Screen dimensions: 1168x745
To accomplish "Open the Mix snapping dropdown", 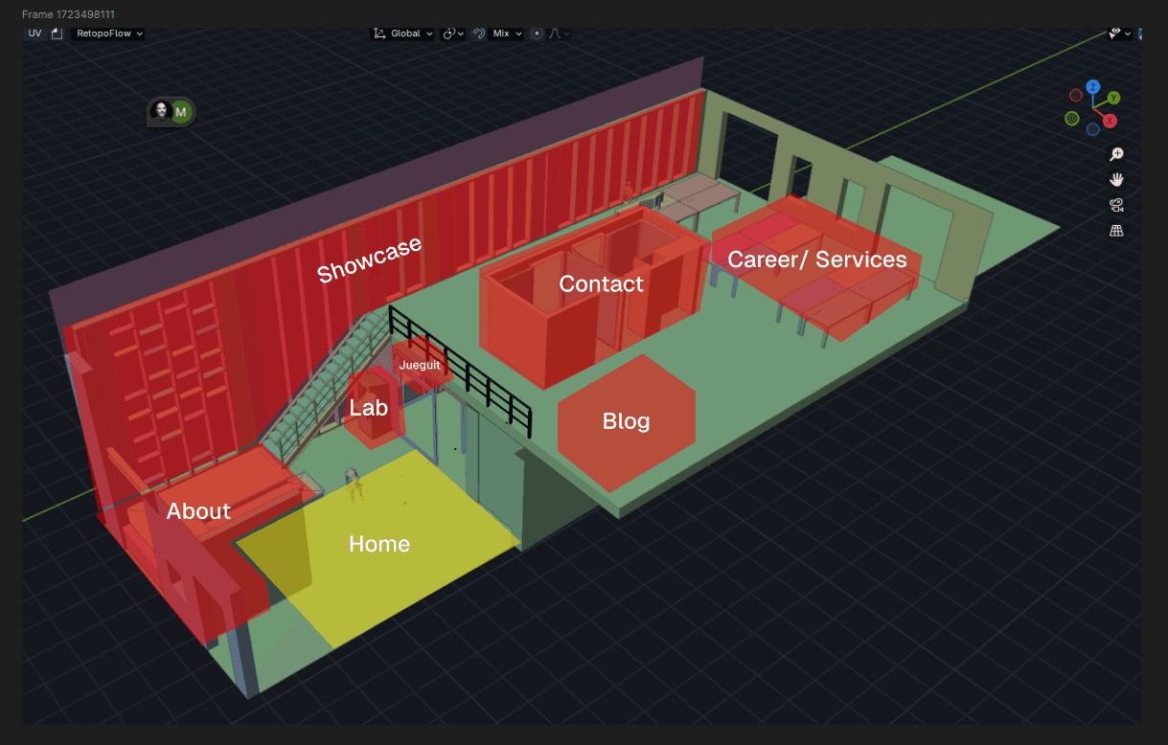I will (506, 34).
